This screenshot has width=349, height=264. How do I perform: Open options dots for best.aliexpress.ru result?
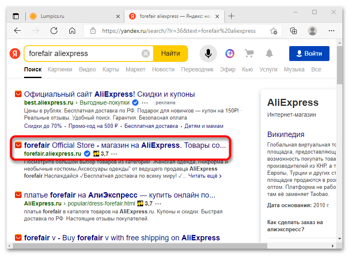(x=145, y=103)
